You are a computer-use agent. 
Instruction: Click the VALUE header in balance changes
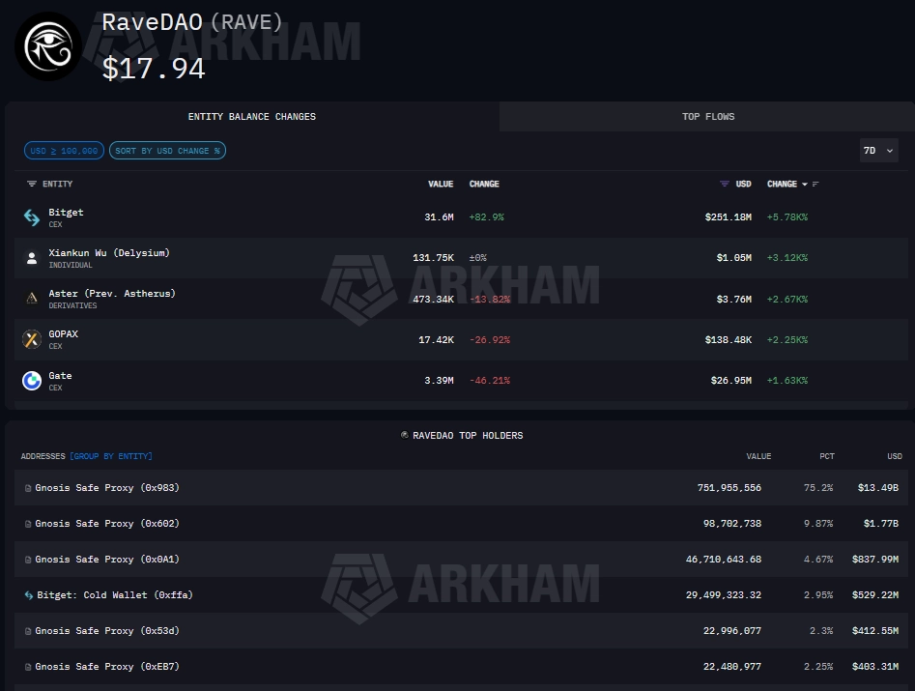[x=441, y=184]
